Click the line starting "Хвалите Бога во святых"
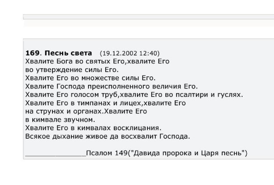Image resolution: width=274 pixels, height=185 pixels. tap(97, 61)
